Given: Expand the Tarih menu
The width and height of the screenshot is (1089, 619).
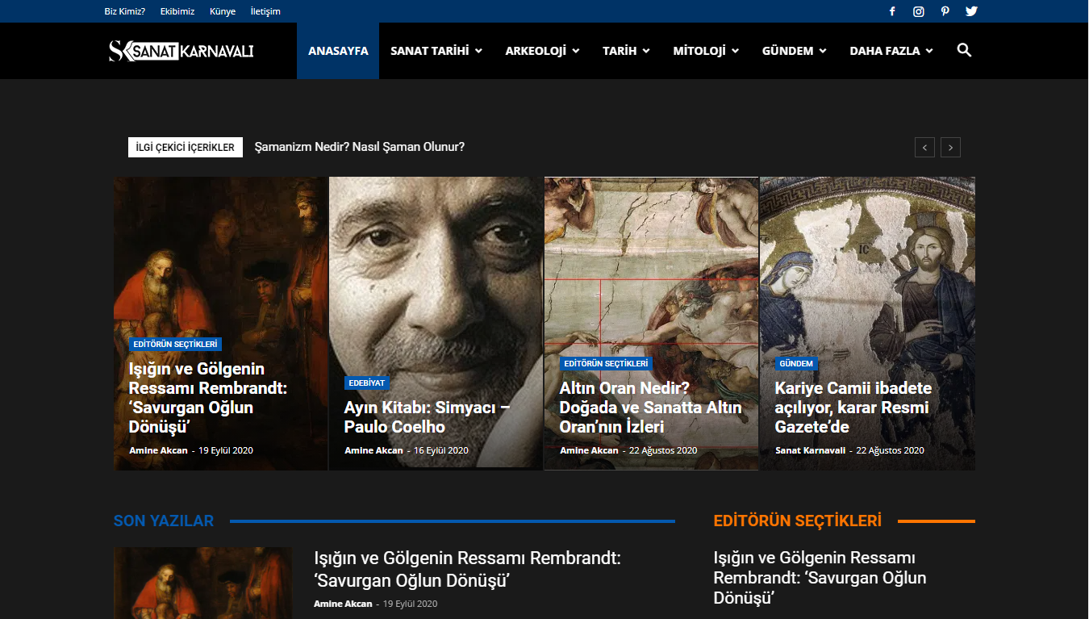Looking at the screenshot, I should click(x=626, y=51).
